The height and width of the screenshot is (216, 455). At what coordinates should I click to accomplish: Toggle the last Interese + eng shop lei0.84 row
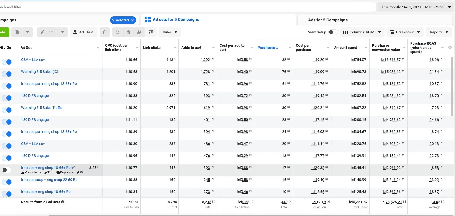coord(7,194)
